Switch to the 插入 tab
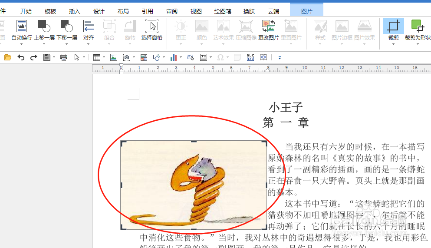Screen dimensions: 431x248 74,11
